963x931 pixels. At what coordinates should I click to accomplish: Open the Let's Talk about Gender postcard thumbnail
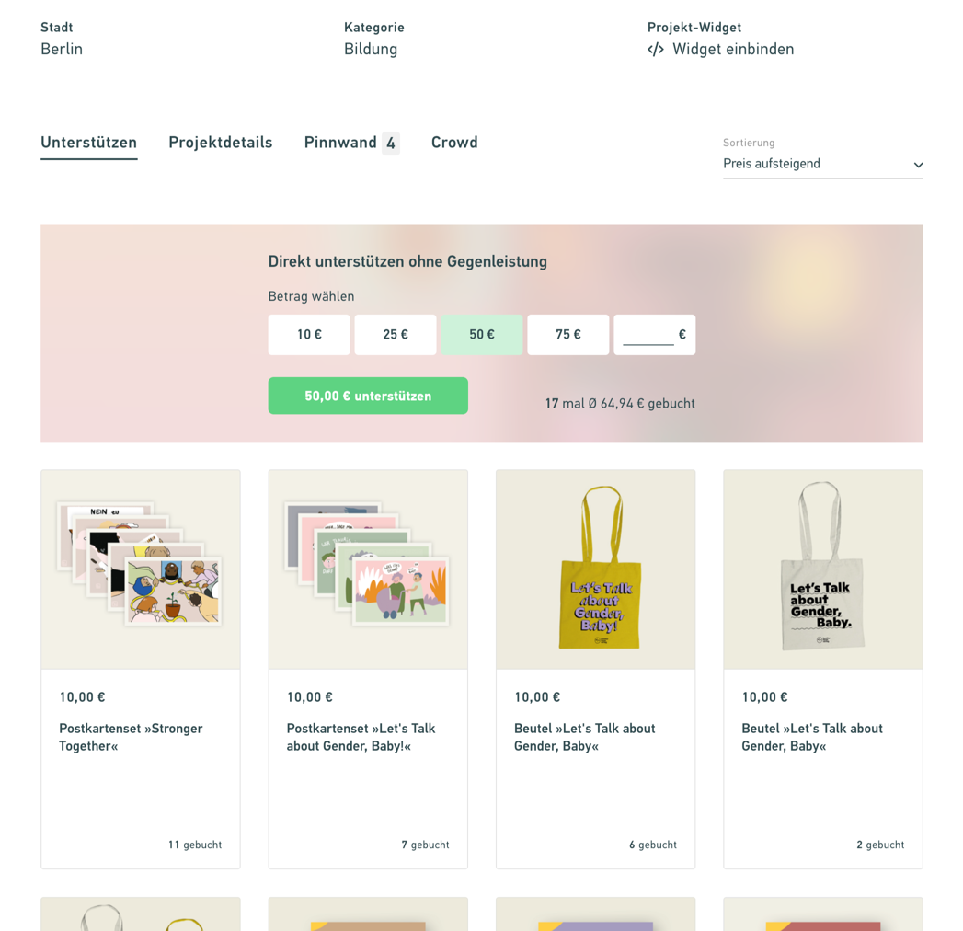(368, 569)
